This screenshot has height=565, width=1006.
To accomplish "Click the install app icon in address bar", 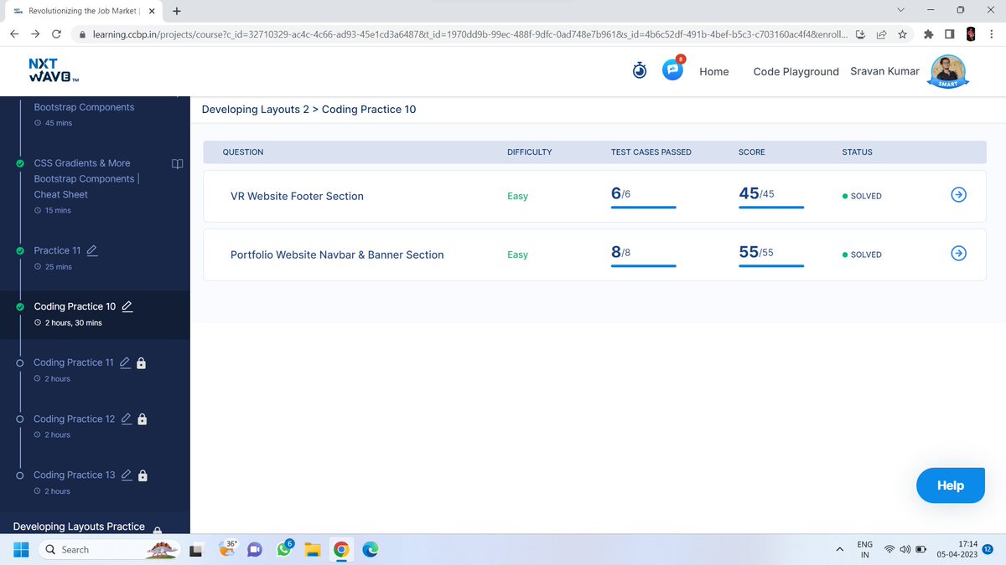I will tap(861, 34).
